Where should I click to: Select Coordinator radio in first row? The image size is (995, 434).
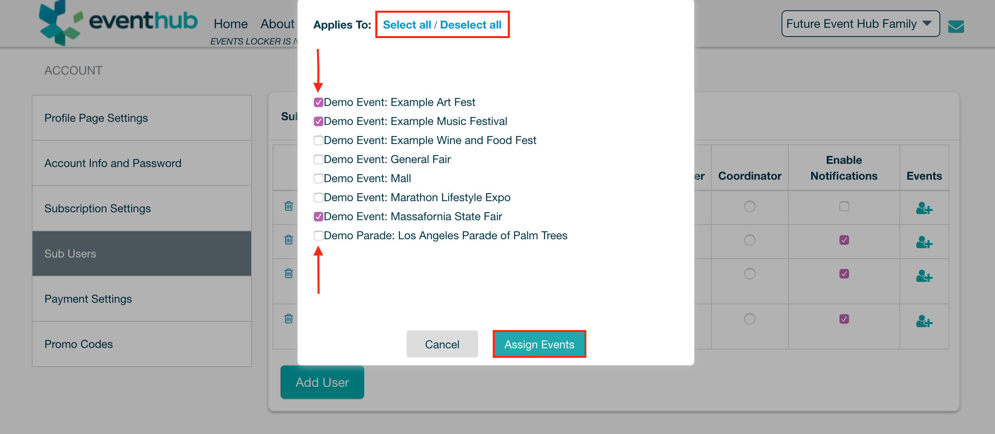click(x=749, y=206)
